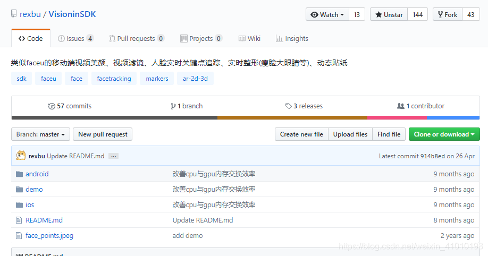This screenshot has height=256, width=488.
Task: Open the 'add demo' commit message
Action: pyautogui.click(x=188, y=236)
